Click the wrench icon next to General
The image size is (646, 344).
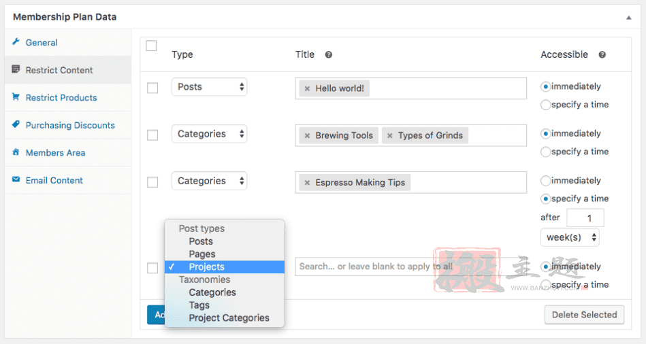(16, 41)
